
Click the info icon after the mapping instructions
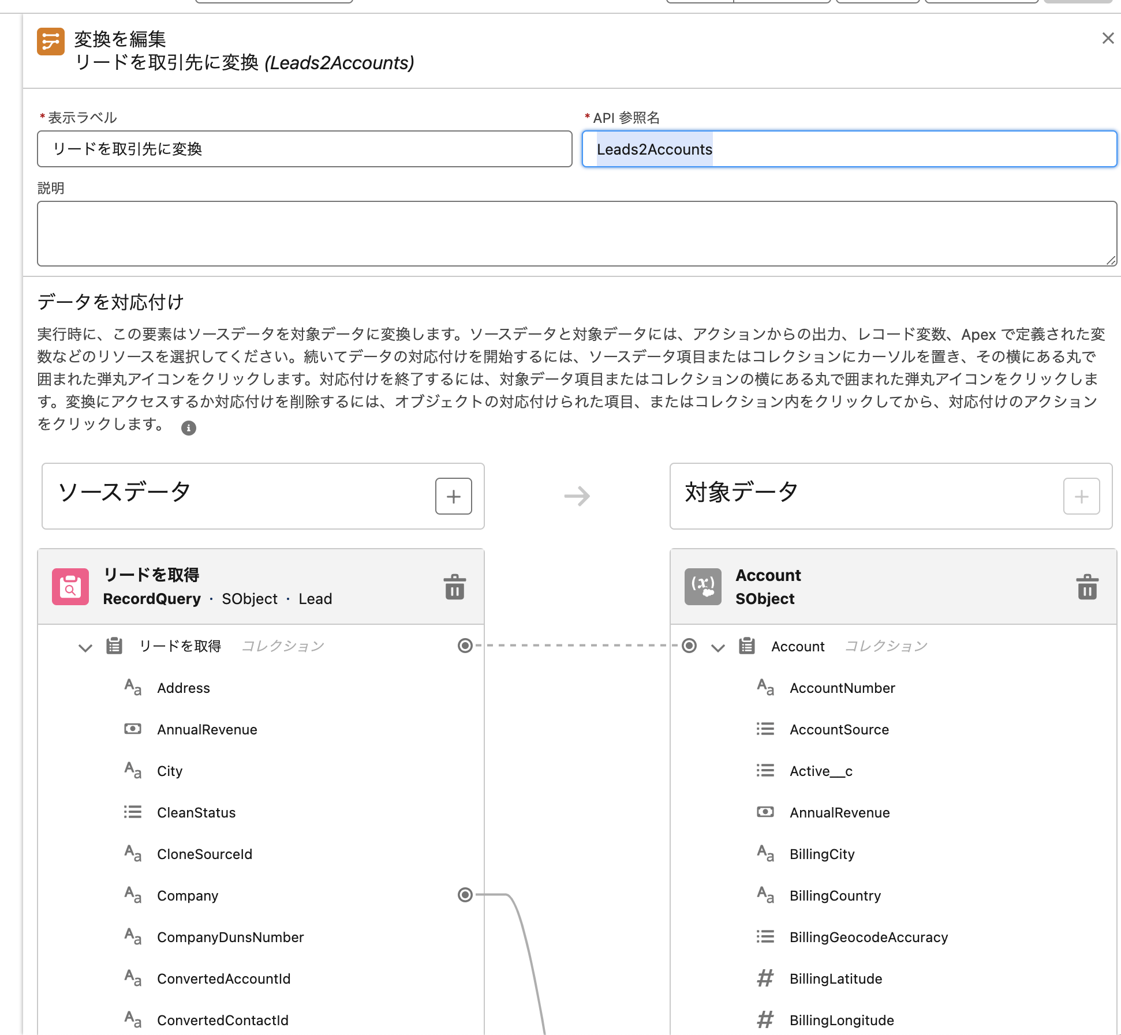(x=188, y=427)
